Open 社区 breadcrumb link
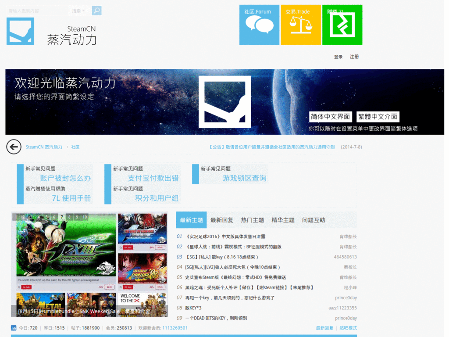The height and width of the screenshot is (337, 449). coord(75,147)
